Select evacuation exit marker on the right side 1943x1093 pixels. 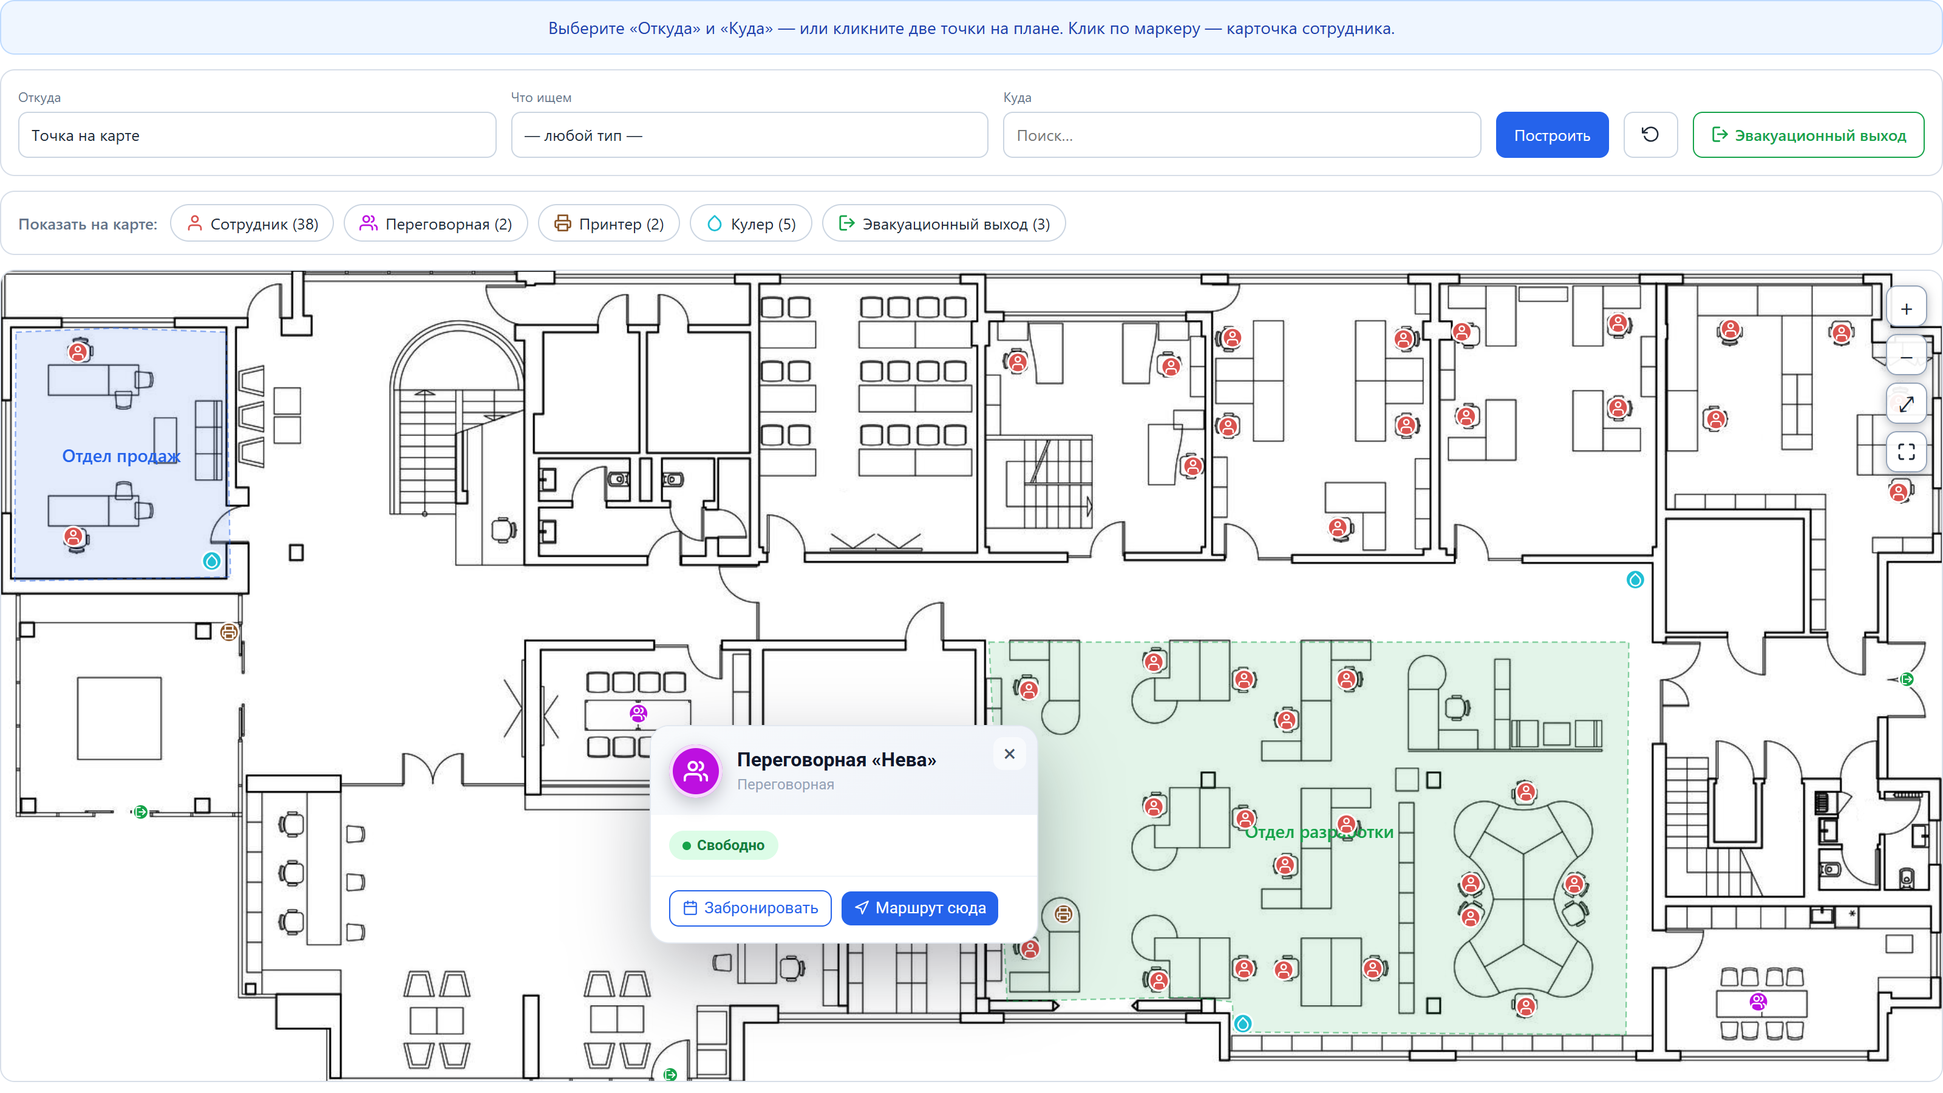[1907, 679]
